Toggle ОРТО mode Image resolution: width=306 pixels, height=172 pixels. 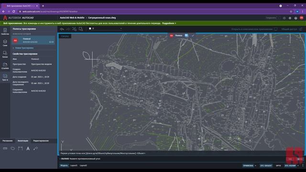[x=278, y=166]
